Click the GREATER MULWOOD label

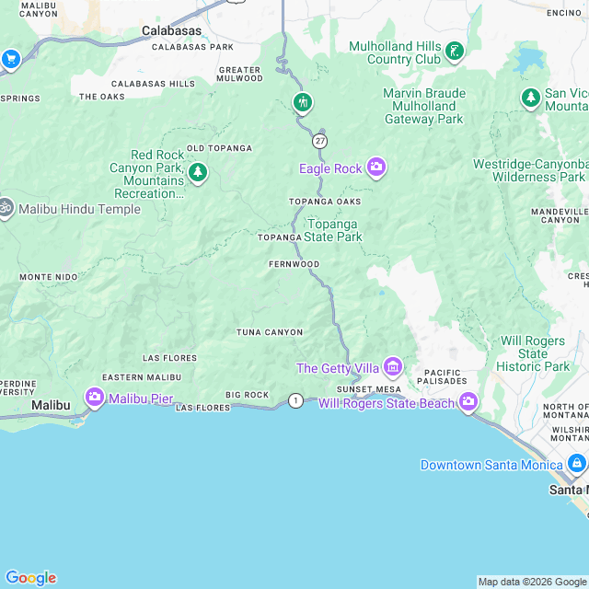click(239, 74)
